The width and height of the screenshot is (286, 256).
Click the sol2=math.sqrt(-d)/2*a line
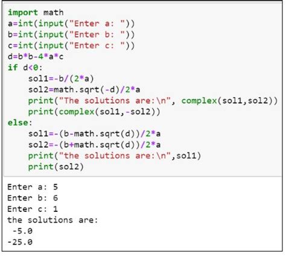point(84,89)
